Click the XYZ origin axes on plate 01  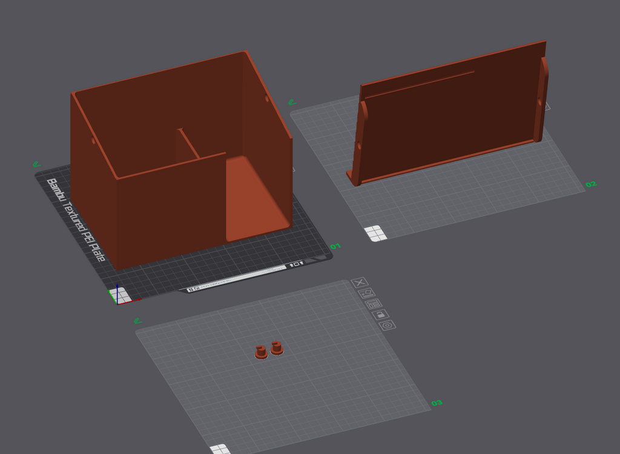coord(120,296)
